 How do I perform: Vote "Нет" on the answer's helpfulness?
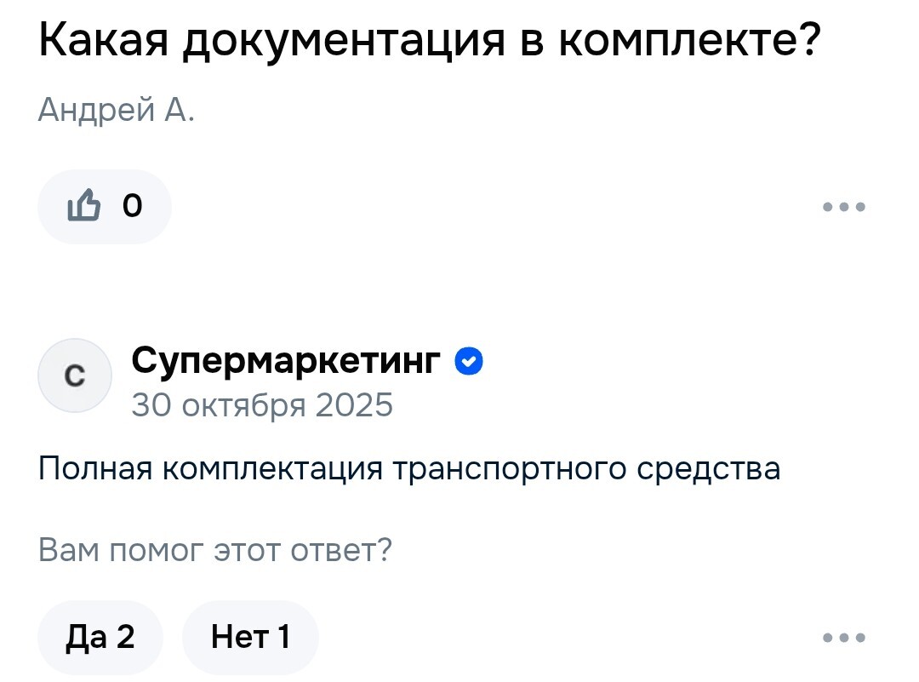tap(249, 637)
